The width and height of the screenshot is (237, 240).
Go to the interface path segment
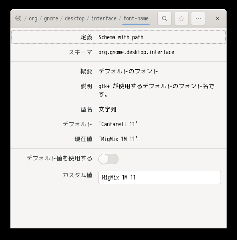(104, 18)
